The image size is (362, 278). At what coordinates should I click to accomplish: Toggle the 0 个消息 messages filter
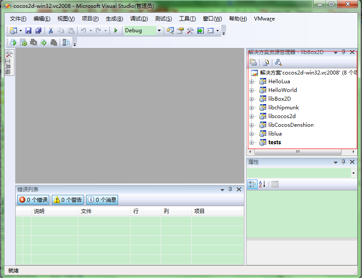[x=102, y=200]
